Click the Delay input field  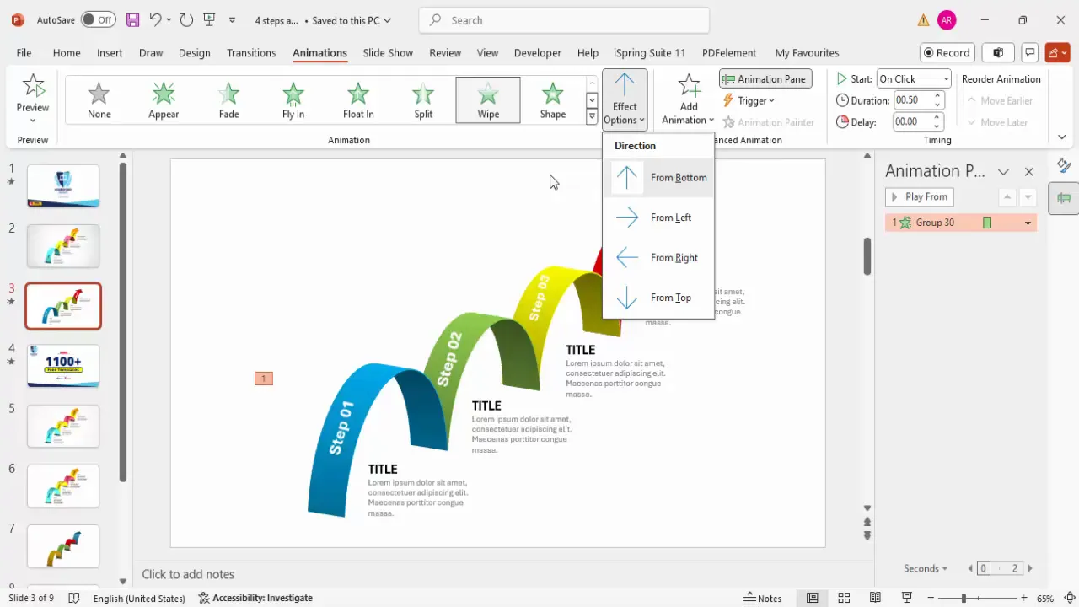(x=911, y=122)
